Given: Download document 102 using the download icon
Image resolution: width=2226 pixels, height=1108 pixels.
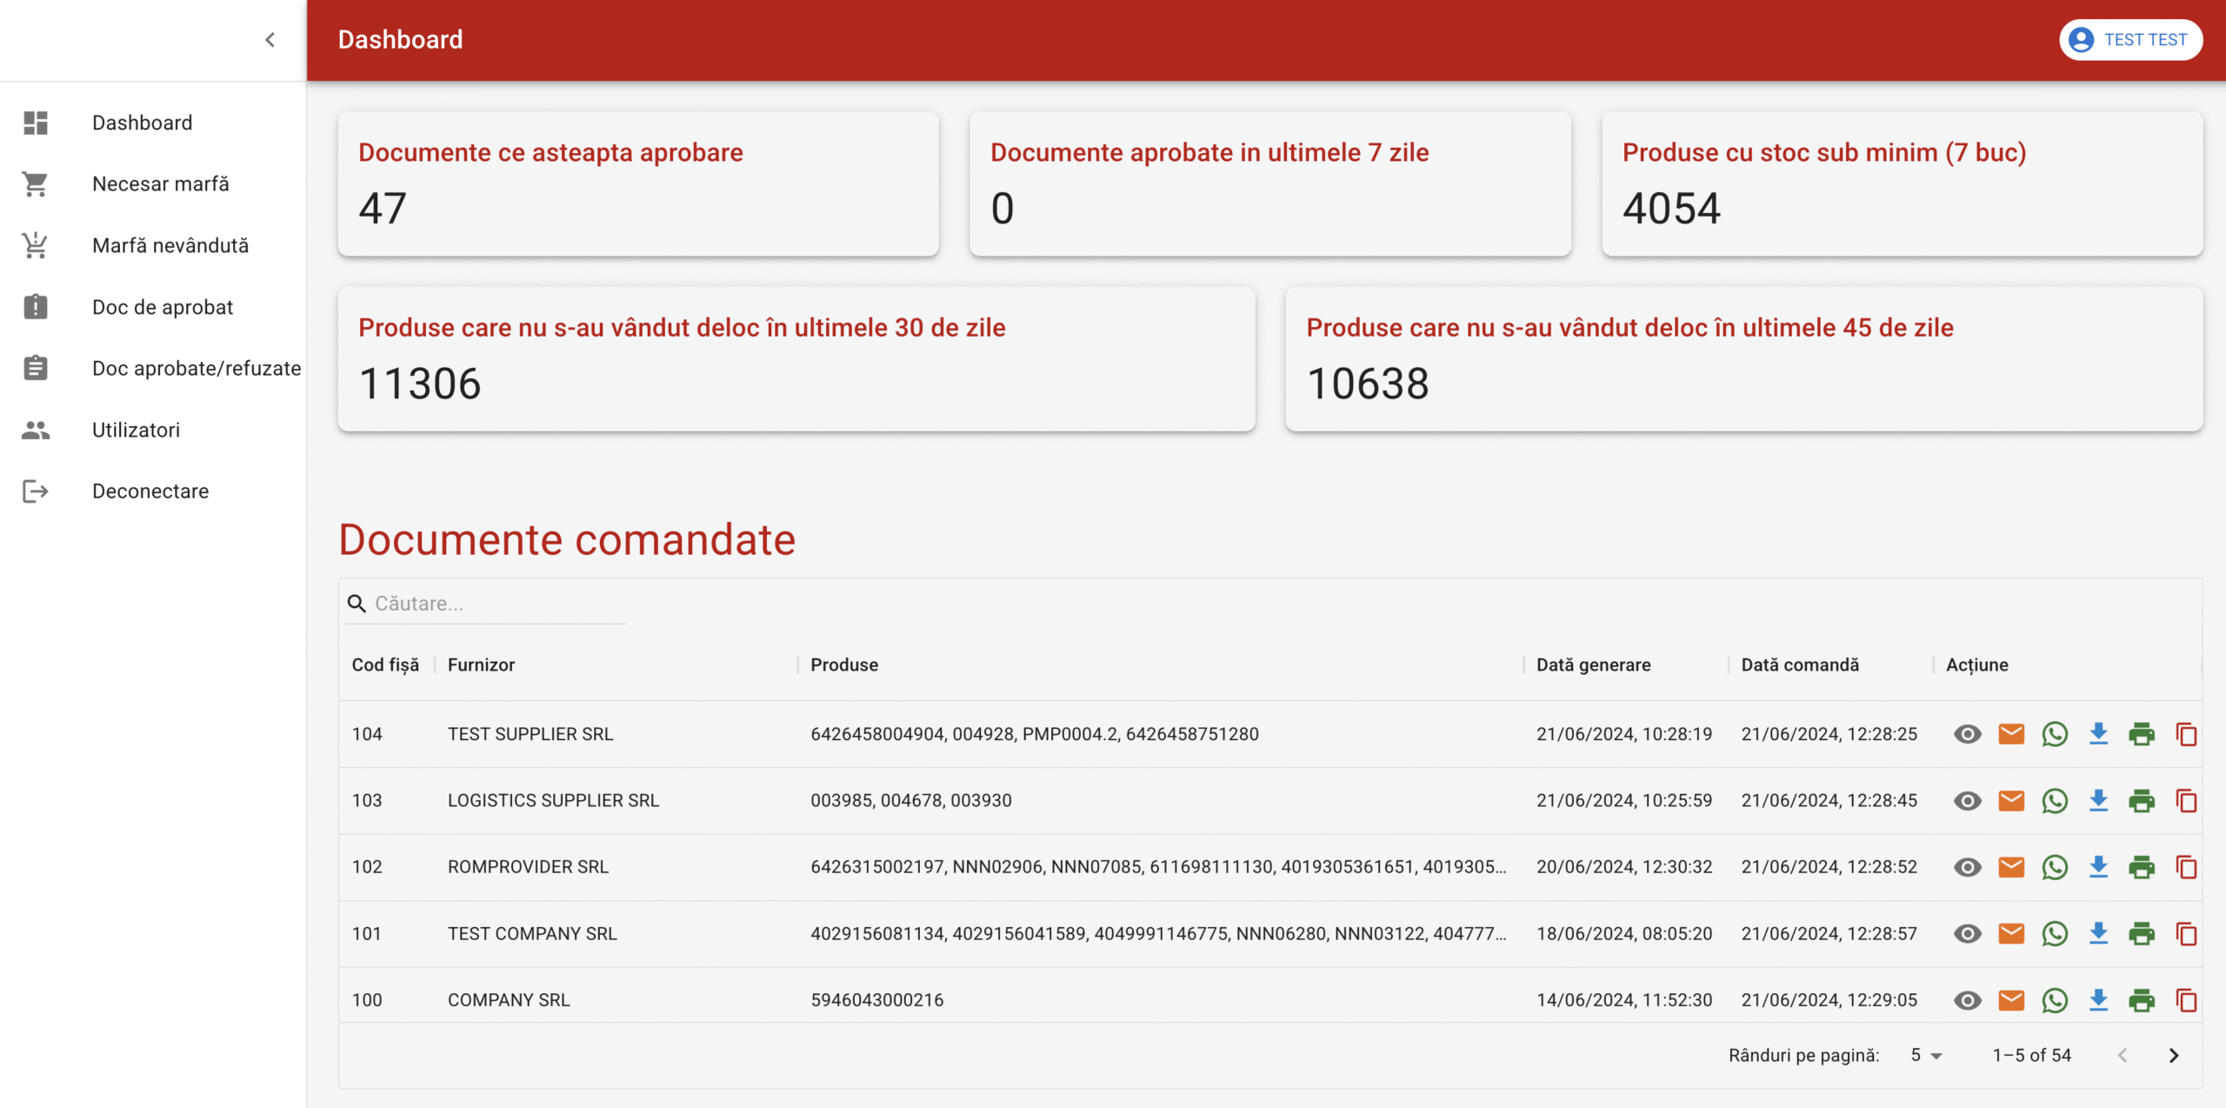Looking at the screenshot, I should coord(2097,867).
